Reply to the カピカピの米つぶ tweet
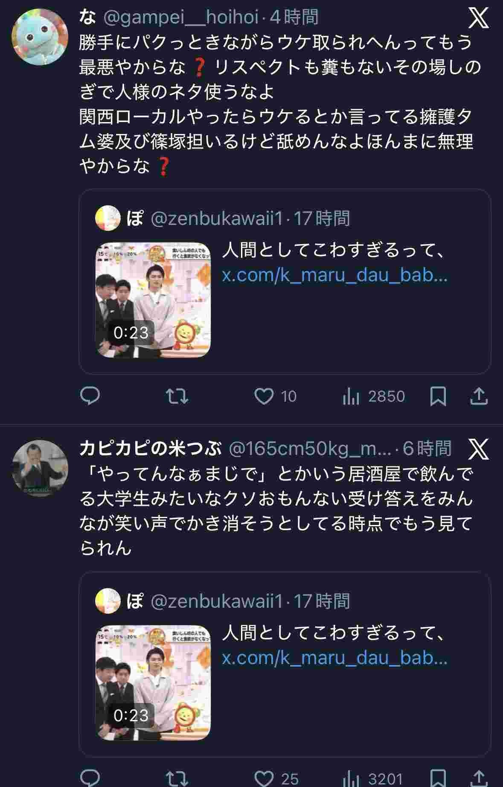Image resolution: width=503 pixels, height=787 pixels. click(90, 778)
